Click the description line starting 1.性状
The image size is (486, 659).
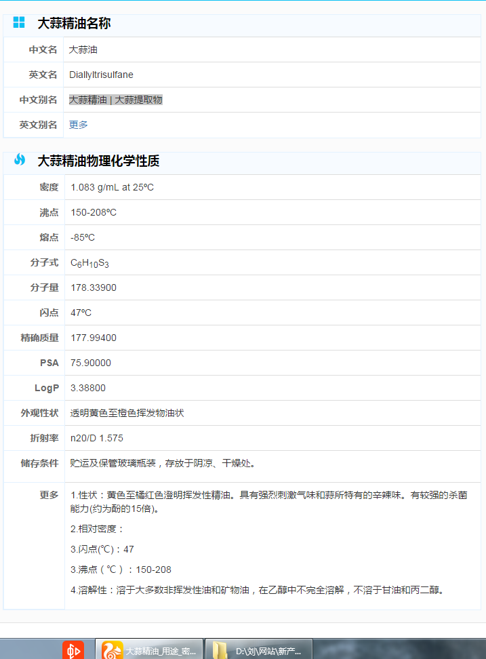pyautogui.click(x=269, y=502)
